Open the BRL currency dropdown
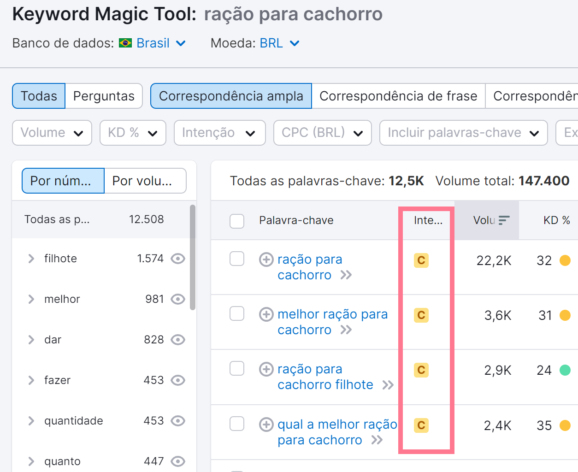 click(280, 43)
